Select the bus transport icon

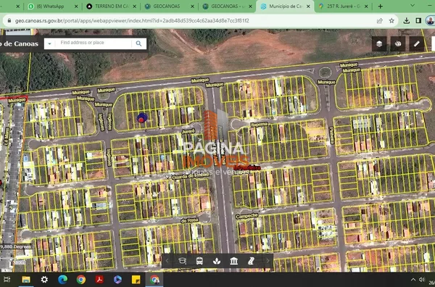point(199,261)
